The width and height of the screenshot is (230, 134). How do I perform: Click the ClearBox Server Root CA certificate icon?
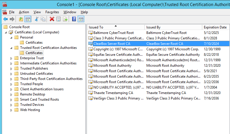point(91,44)
